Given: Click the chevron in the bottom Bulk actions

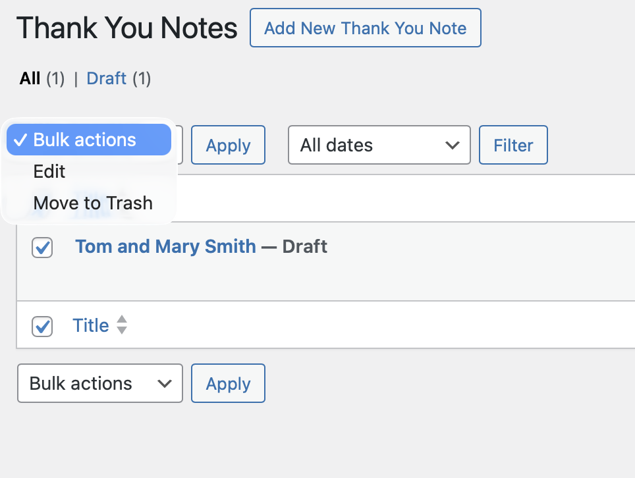Looking at the screenshot, I should tap(165, 383).
